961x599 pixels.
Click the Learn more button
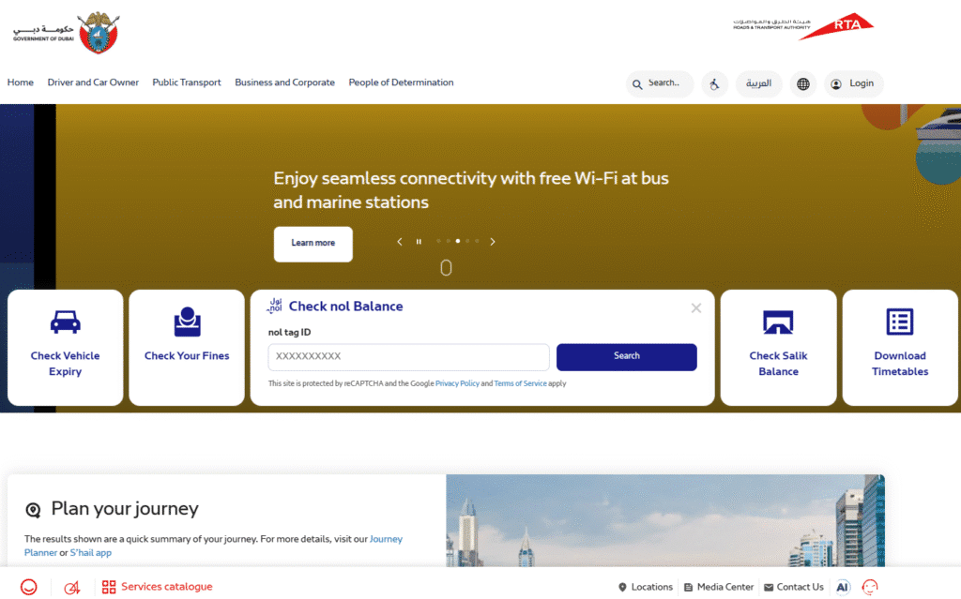(313, 244)
